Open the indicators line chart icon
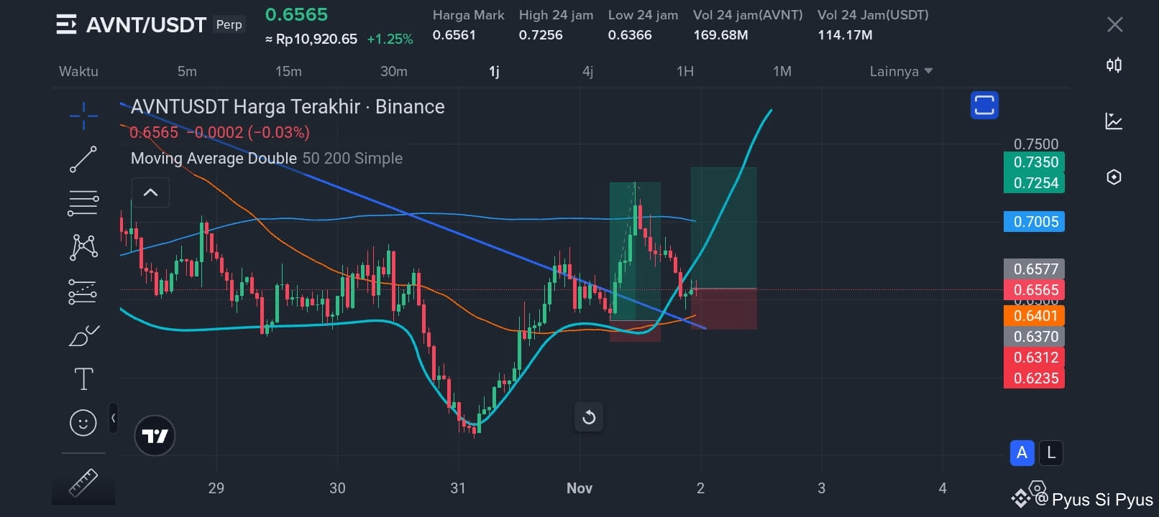The width and height of the screenshot is (1159, 517). pyautogui.click(x=1114, y=121)
